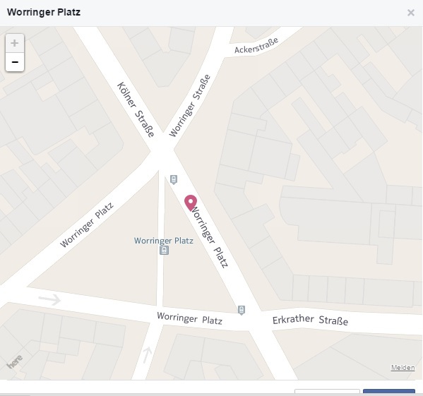Click the horizontal Worringer Platz label at bottom road
Viewport: 423px width, 396px height.
[x=190, y=318]
